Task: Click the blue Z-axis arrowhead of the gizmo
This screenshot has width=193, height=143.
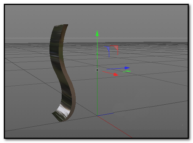Action: (127, 68)
